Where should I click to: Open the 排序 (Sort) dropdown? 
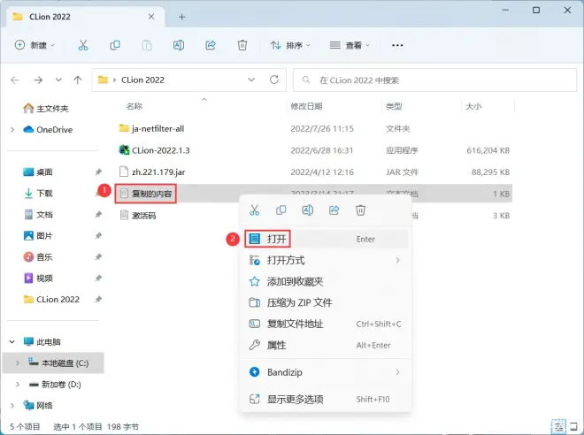tap(290, 45)
